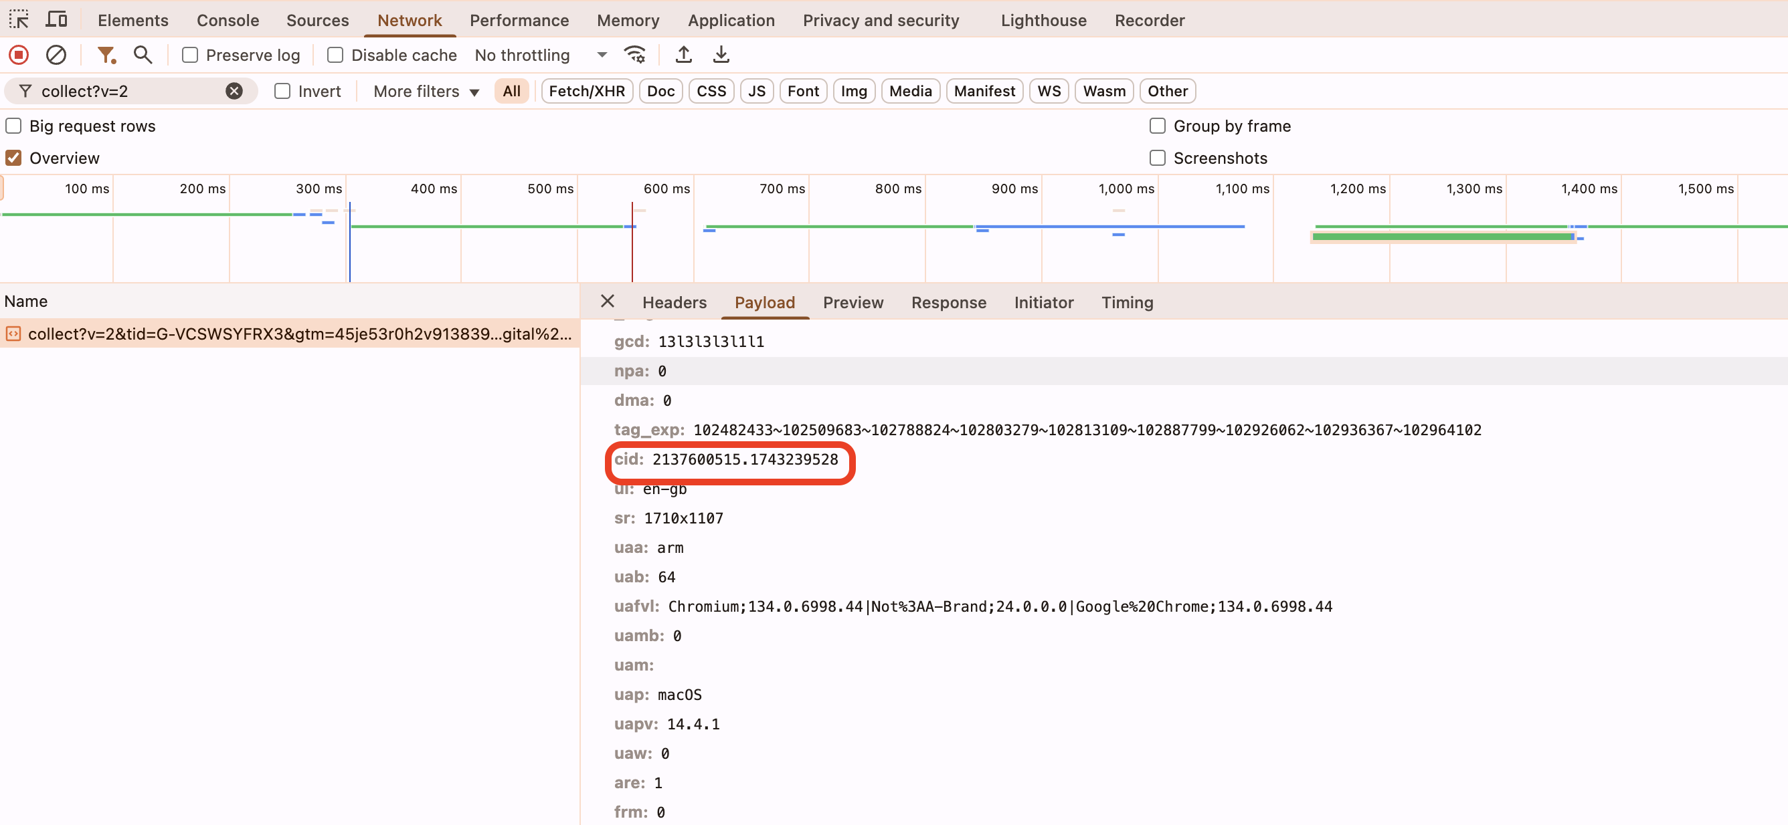Activate the inspect element selector icon

click(19, 19)
